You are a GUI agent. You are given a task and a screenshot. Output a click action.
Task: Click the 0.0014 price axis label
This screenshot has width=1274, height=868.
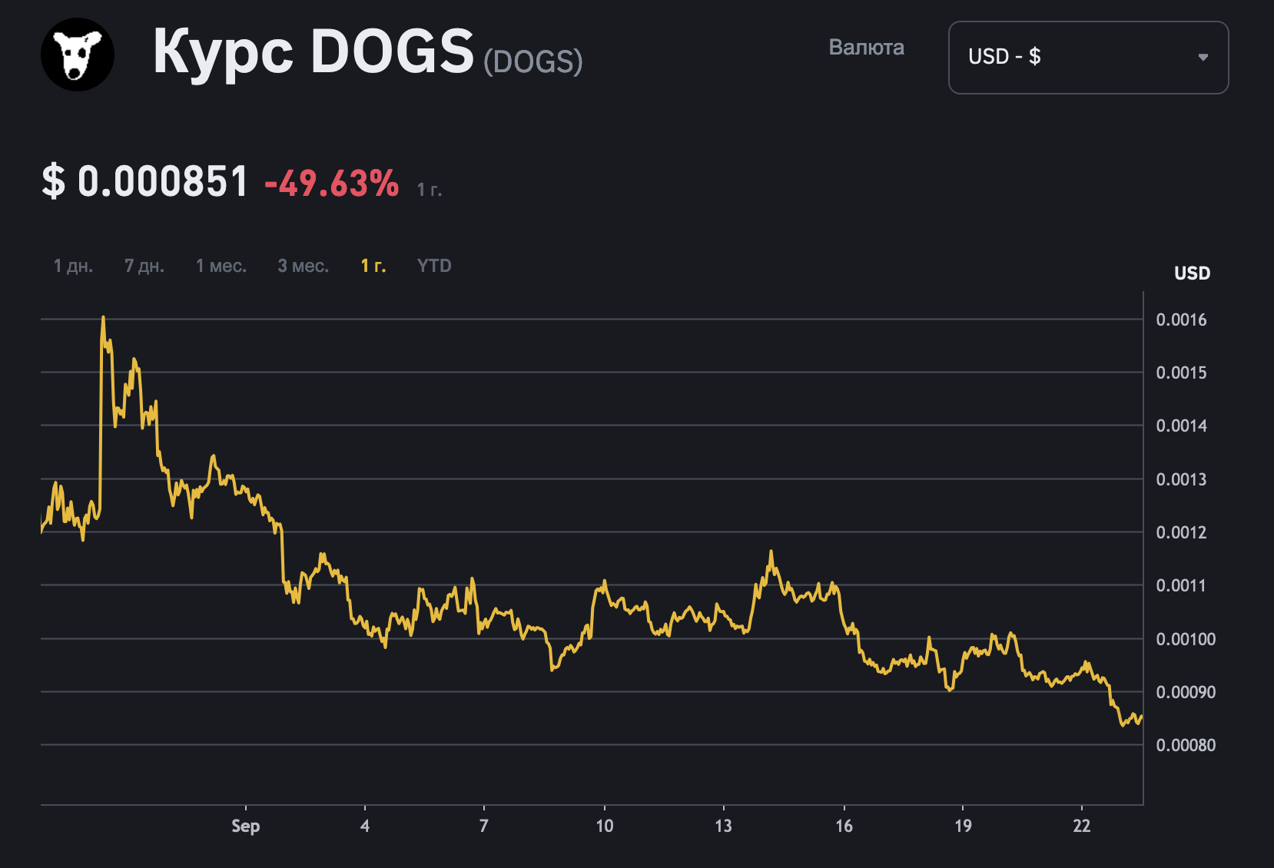[1181, 426]
